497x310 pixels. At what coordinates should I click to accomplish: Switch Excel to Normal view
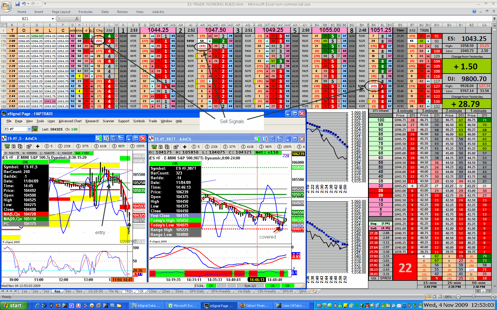(x=429, y=297)
